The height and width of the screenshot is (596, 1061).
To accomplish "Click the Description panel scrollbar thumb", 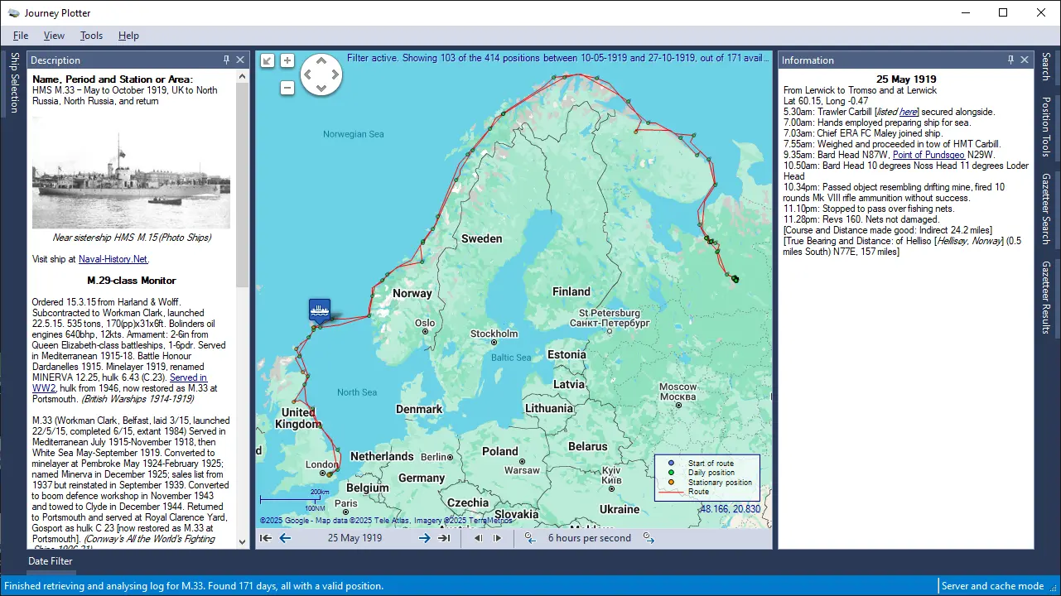I will [x=243, y=184].
